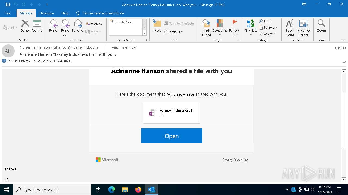348x195 pixels.
Task: Open Ribbon Display Options
Action: (304, 4)
